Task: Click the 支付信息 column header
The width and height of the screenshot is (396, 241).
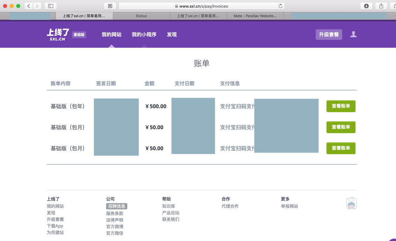Action: (230, 84)
